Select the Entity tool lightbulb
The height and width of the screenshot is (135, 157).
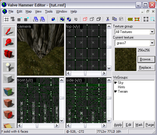pyautogui.click(x=9, y=67)
